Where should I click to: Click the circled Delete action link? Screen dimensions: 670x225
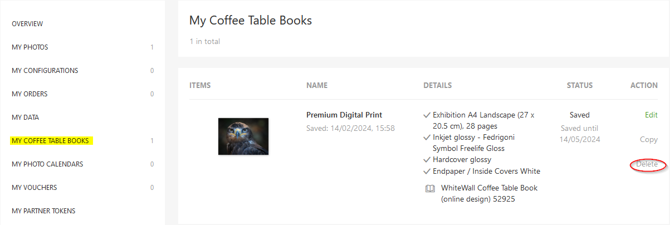[647, 164]
